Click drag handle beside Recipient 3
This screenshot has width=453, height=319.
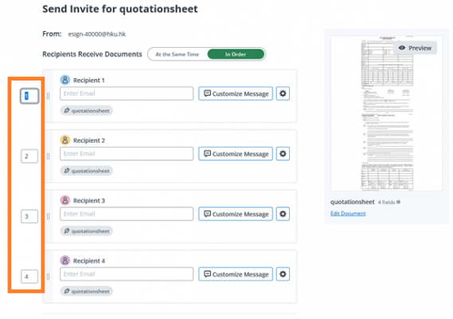click(x=49, y=216)
